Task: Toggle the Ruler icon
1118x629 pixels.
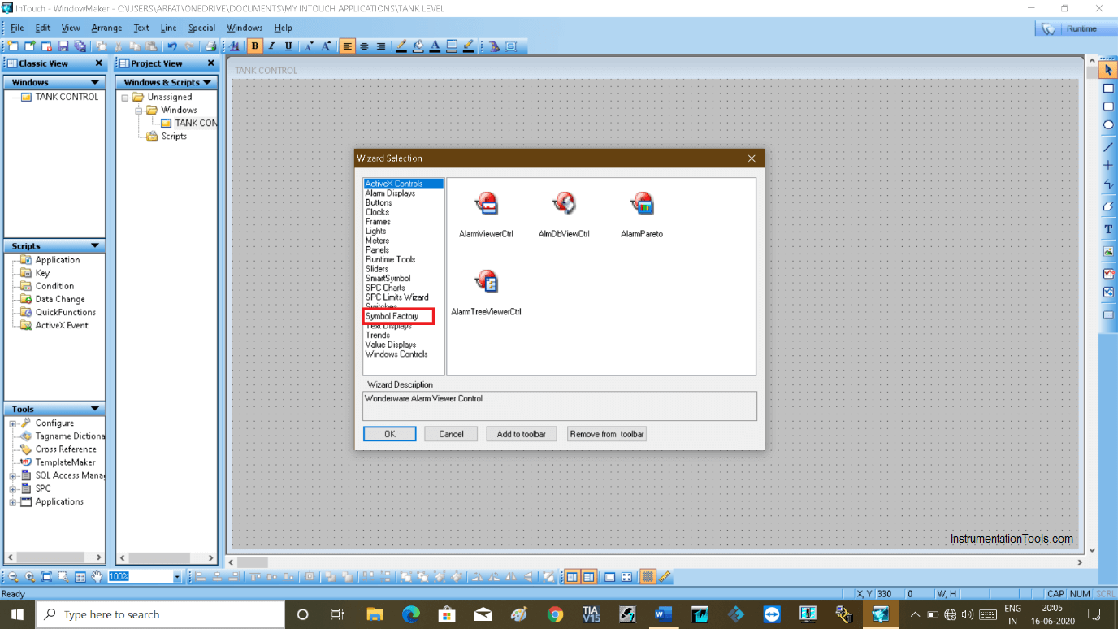Action: click(665, 577)
